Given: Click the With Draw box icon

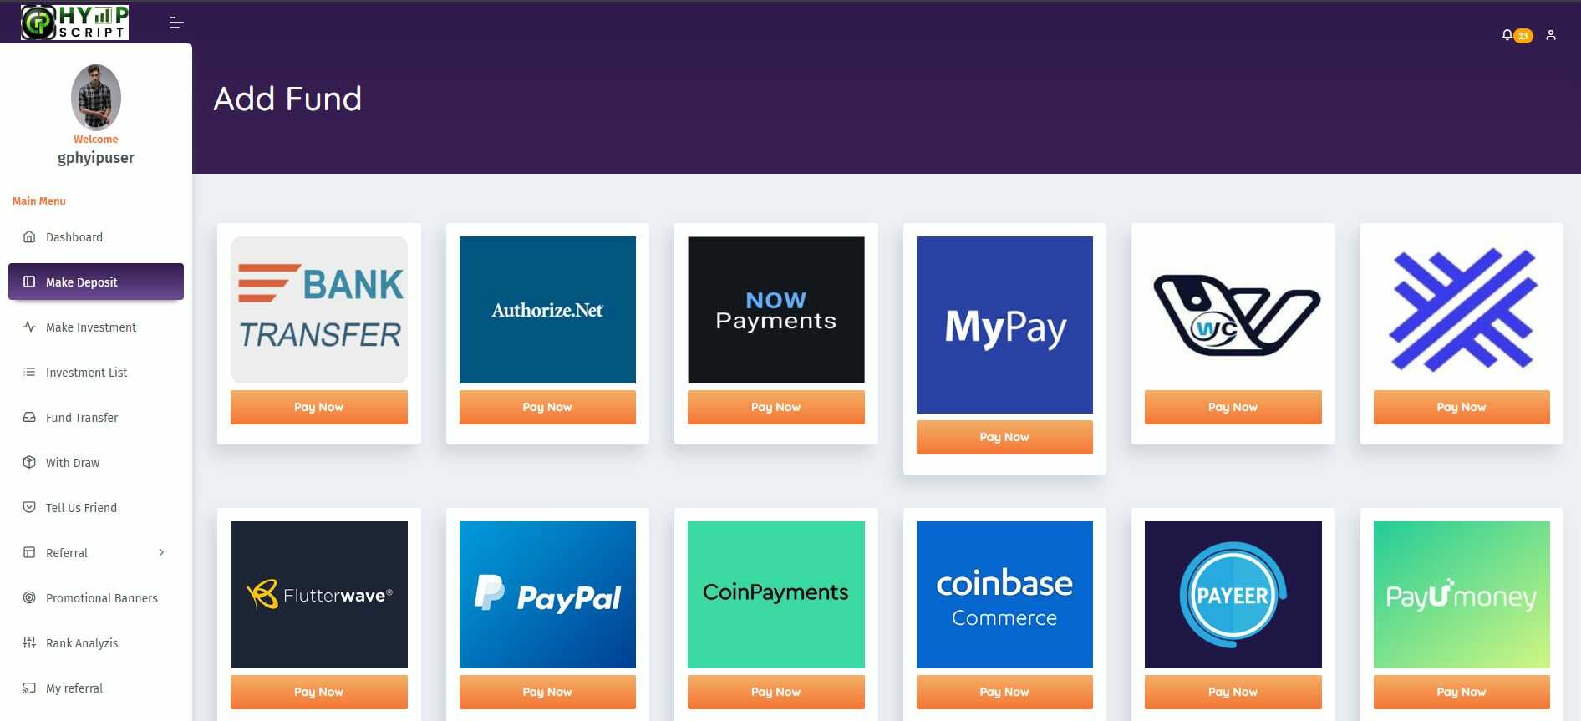Looking at the screenshot, I should (29, 462).
